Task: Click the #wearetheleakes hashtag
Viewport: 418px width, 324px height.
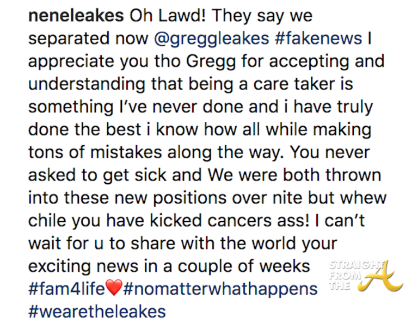Action: 96,311
